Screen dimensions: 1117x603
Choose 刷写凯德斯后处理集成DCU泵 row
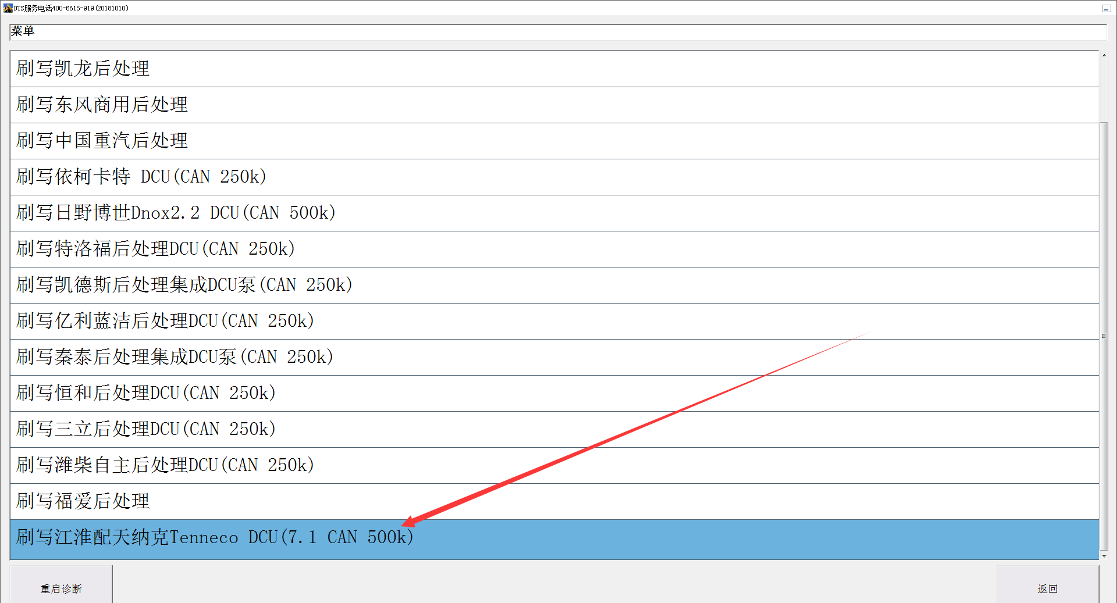[554, 286]
